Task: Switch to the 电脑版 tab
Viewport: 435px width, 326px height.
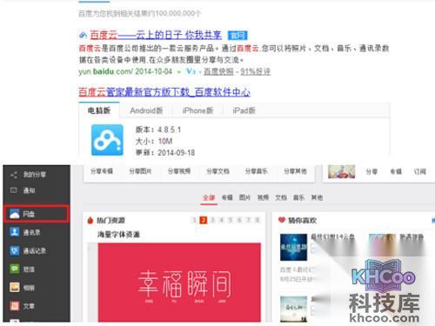Action: click(x=99, y=110)
